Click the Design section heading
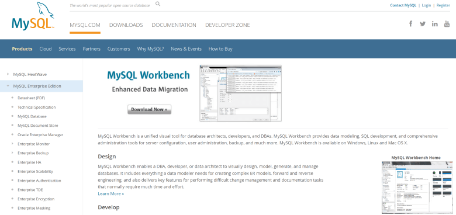The width and height of the screenshot is (456, 215). pyautogui.click(x=107, y=157)
